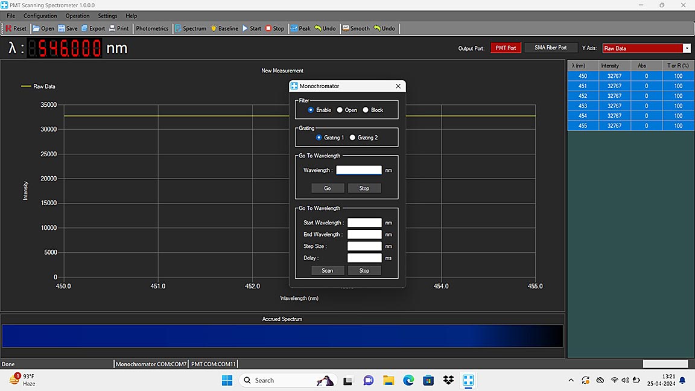The height and width of the screenshot is (391, 695).
Task: Expand the Y Axis Raw Data dropdown
Action: pyautogui.click(x=687, y=48)
